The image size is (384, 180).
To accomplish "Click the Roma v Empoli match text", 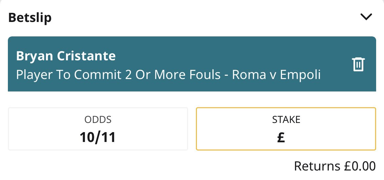I will click(276, 75).
